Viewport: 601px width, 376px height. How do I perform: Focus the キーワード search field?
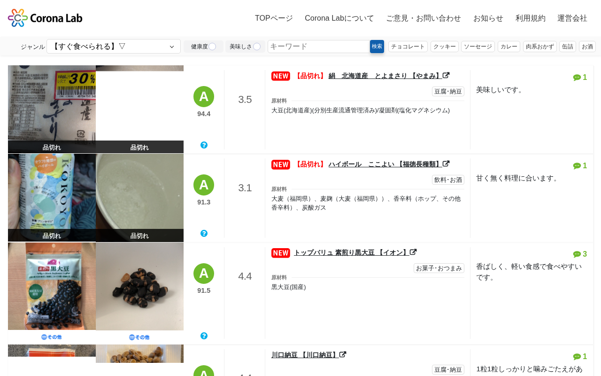pos(319,47)
